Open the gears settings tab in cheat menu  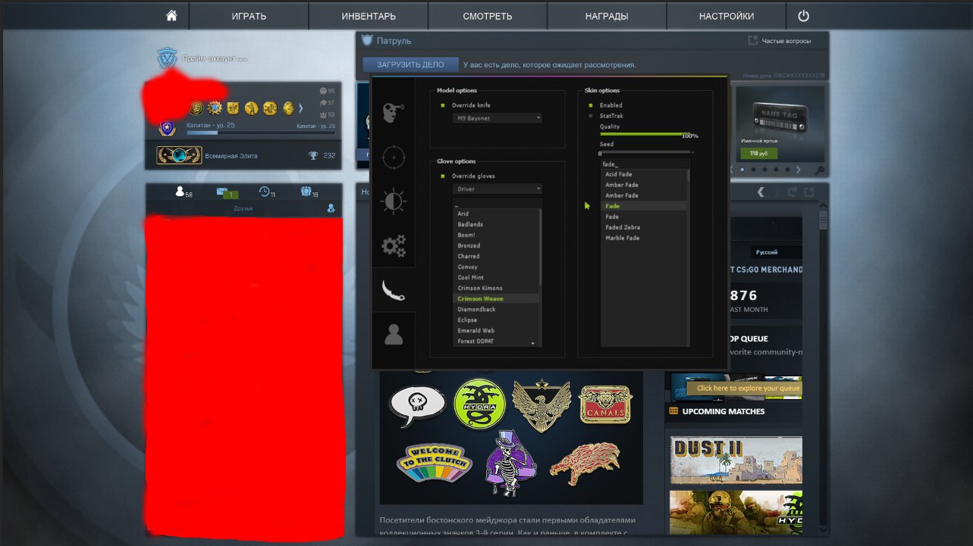point(394,245)
